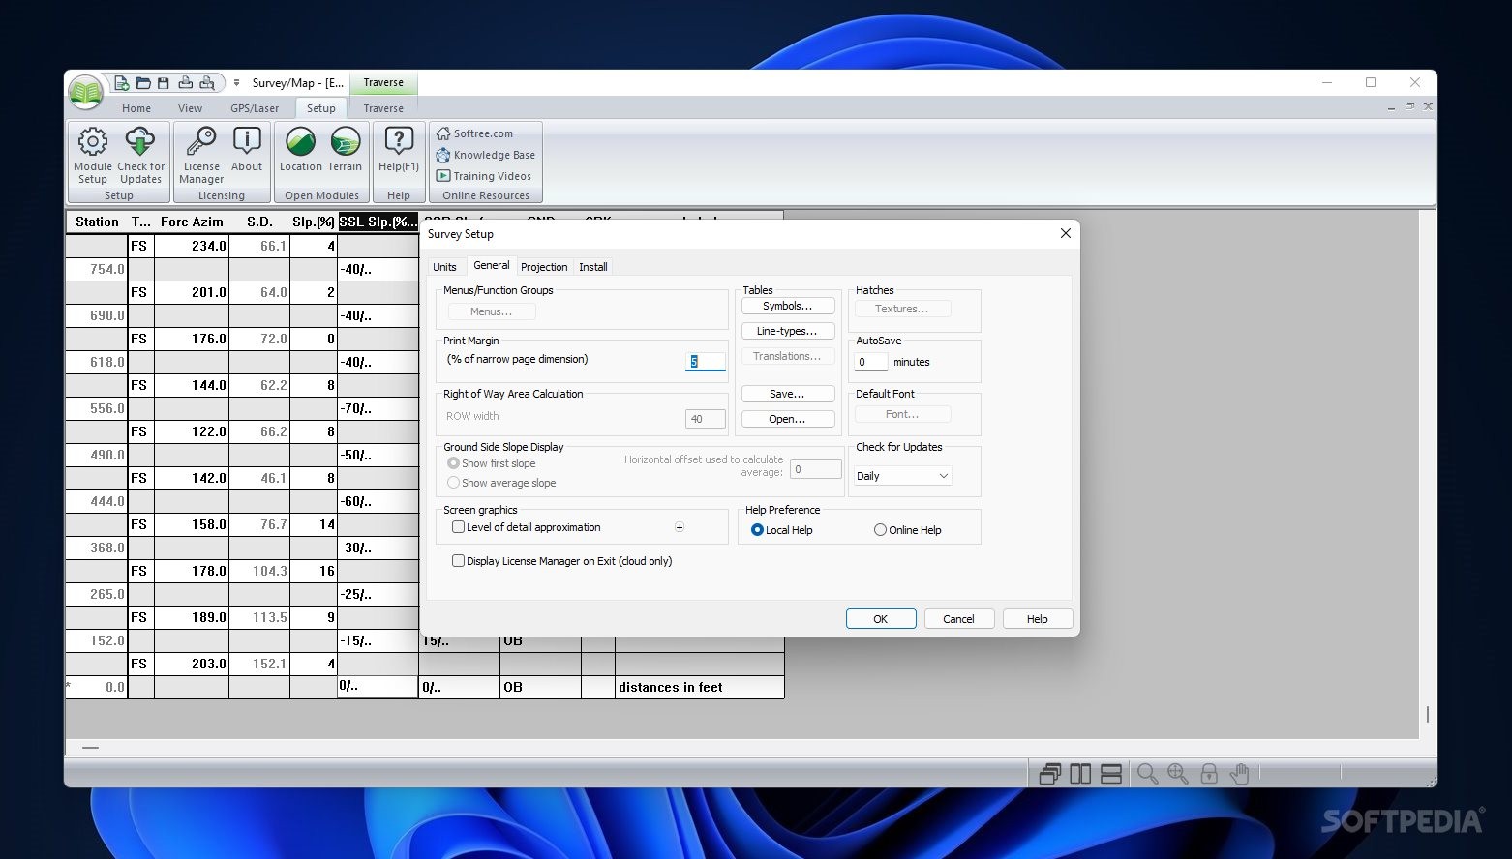This screenshot has width=1512, height=859.
Task: Click OK in Survey Setup
Action: 881,619
